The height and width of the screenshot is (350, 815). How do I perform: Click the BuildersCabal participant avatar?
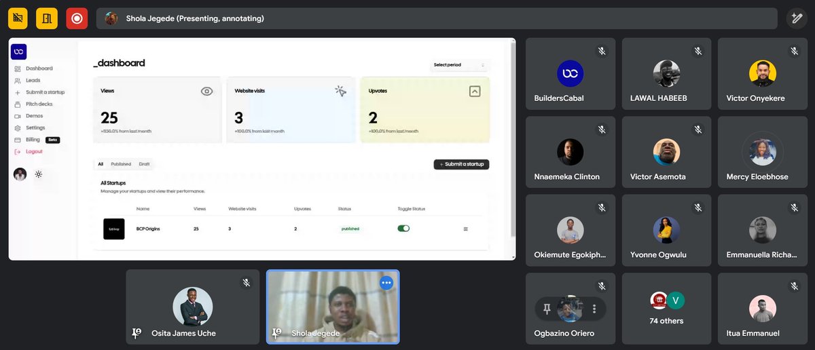[570, 74]
